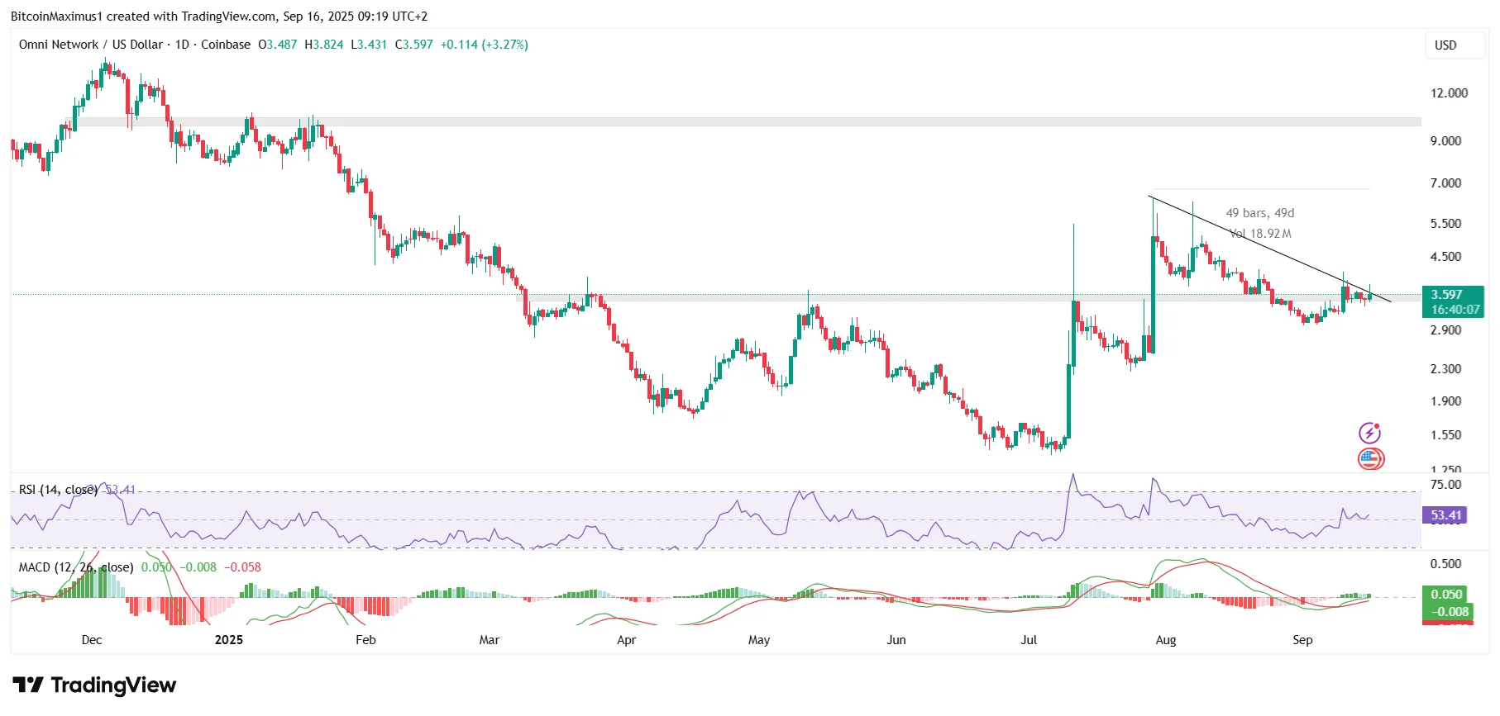Click the MACD axis tag -0.008
The image size is (1500, 716).
(x=1446, y=611)
